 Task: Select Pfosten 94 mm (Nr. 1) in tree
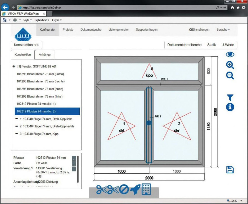(x=36, y=104)
